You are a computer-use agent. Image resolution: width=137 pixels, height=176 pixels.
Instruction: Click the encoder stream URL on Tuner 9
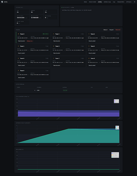(40, 75)
